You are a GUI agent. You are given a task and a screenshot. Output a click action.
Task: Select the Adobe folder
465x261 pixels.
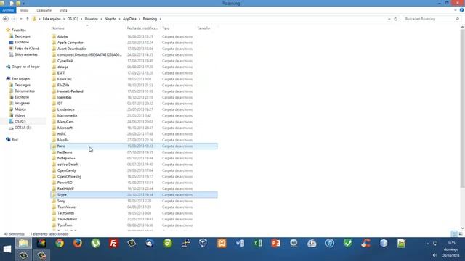coord(62,36)
